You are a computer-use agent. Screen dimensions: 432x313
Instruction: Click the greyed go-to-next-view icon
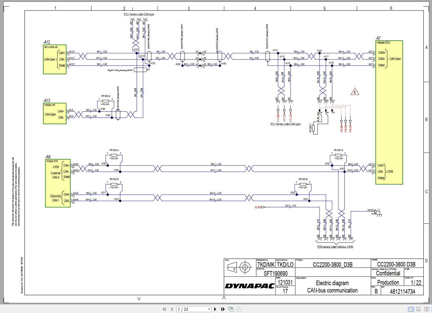[239, 309]
